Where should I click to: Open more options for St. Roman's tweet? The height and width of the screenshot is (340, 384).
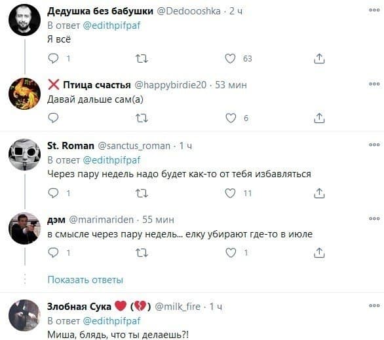point(374,144)
